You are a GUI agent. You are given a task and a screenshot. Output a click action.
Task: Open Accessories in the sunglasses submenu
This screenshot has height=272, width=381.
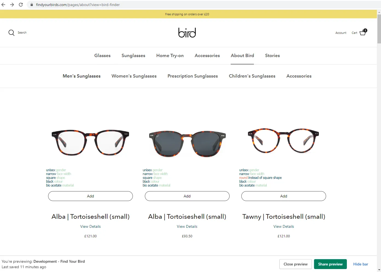point(299,76)
